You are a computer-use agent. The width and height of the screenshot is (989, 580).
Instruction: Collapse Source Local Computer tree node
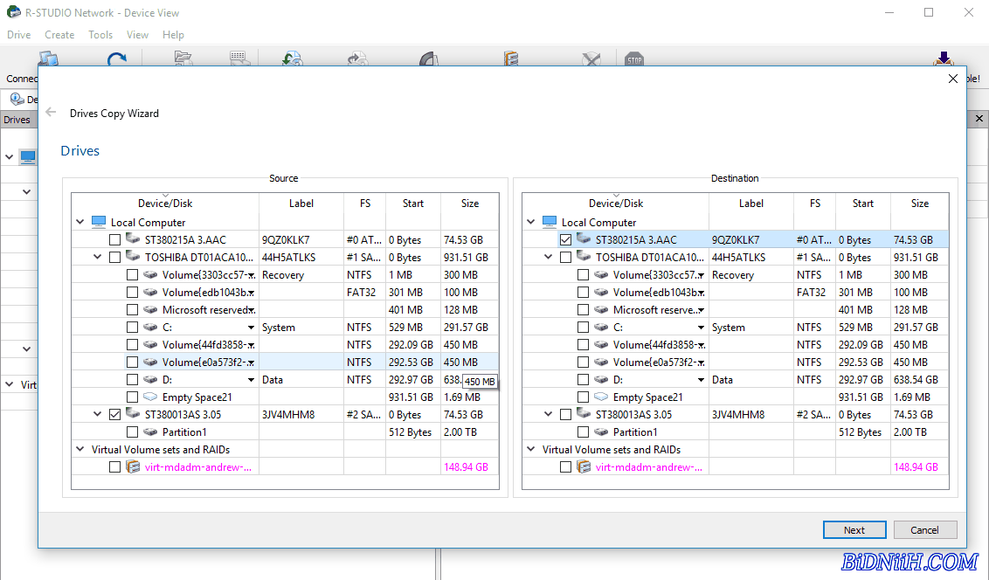click(x=80, y=222)
